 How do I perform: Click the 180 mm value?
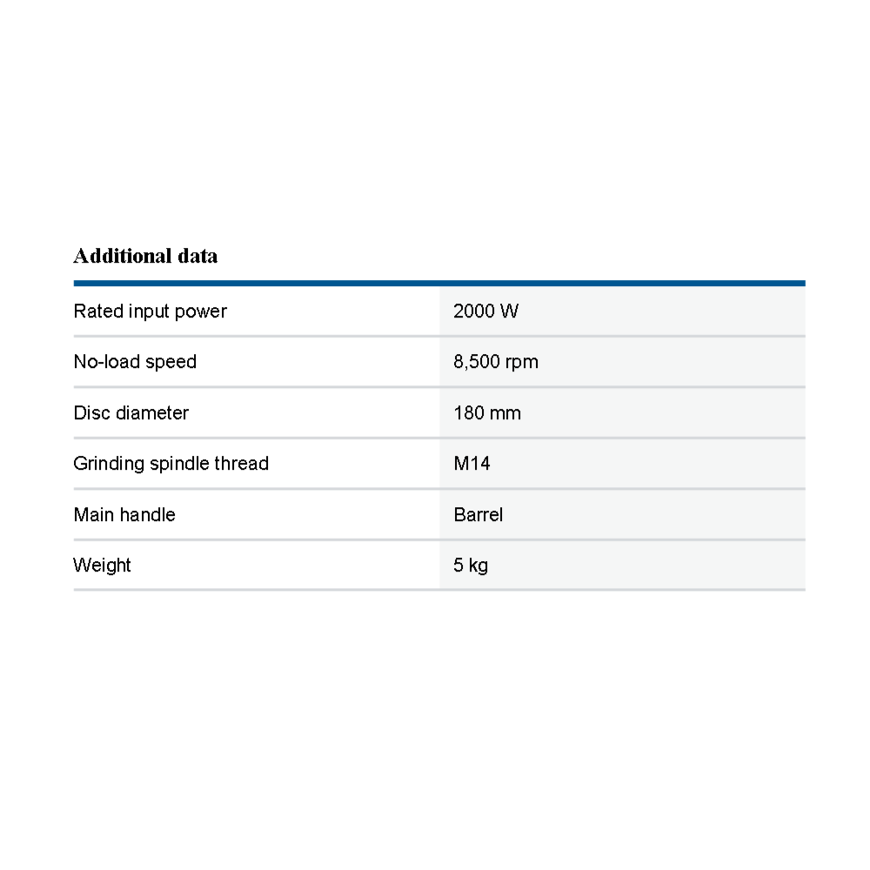[x=487, y=413]
